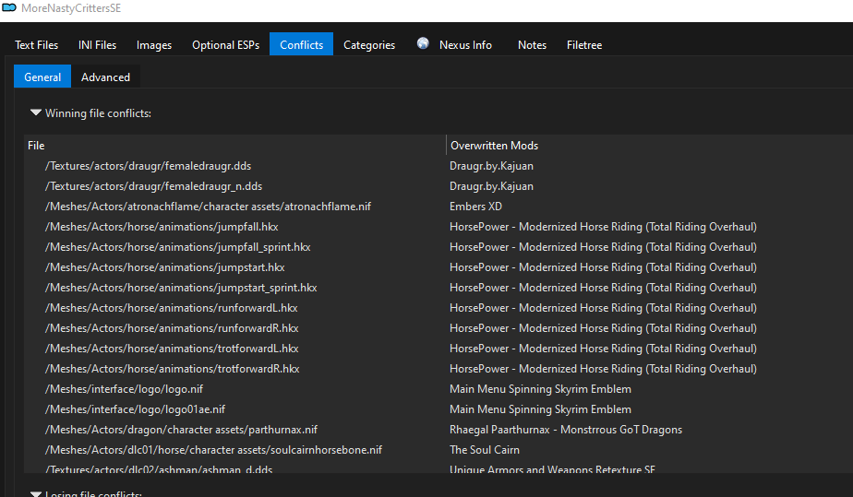Click the Nexus globe icon
The height and width of the screenshot is (497, 853).
[423, 44]
